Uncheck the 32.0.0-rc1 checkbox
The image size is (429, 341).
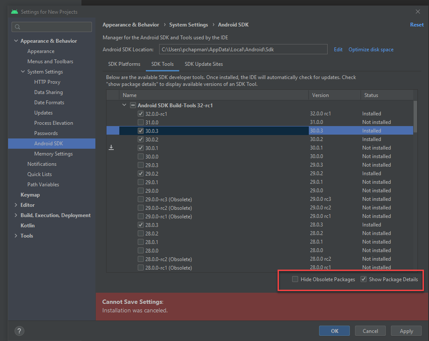coord(141,114)
